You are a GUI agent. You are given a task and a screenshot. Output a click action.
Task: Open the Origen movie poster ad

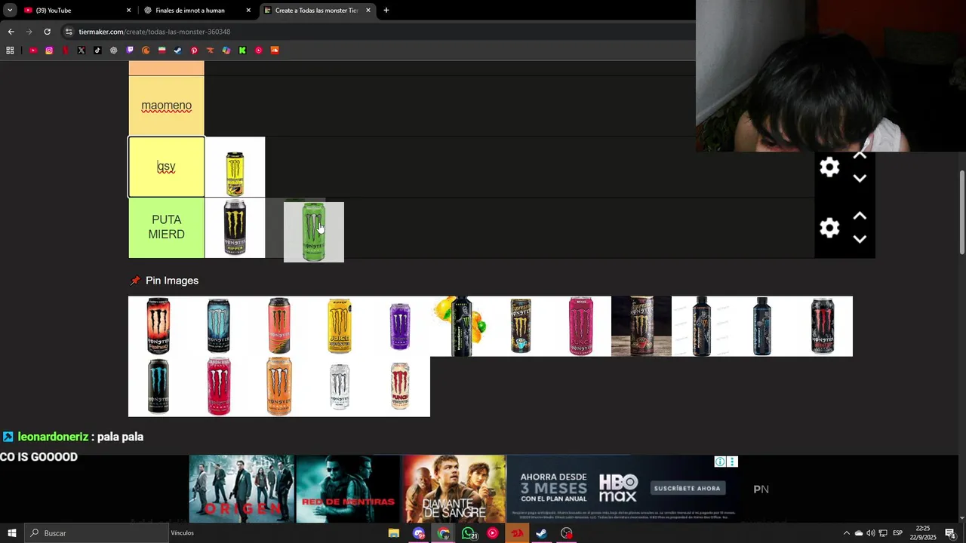point(241,489)
